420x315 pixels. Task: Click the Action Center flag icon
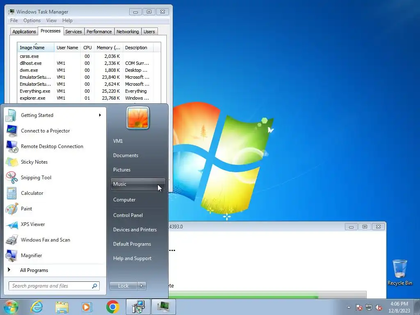click(359, 307)
